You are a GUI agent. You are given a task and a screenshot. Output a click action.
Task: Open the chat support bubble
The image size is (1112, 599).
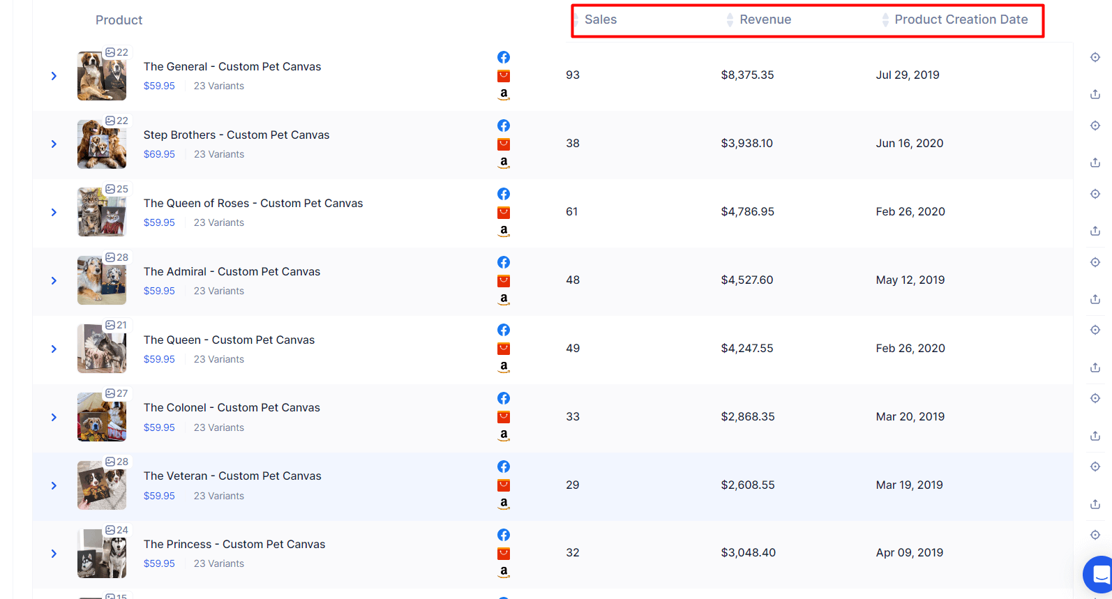(1100, 574)
